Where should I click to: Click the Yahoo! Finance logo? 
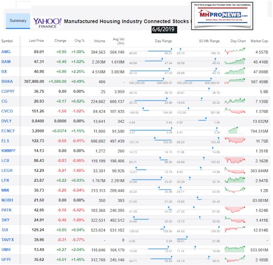(47, 23)
